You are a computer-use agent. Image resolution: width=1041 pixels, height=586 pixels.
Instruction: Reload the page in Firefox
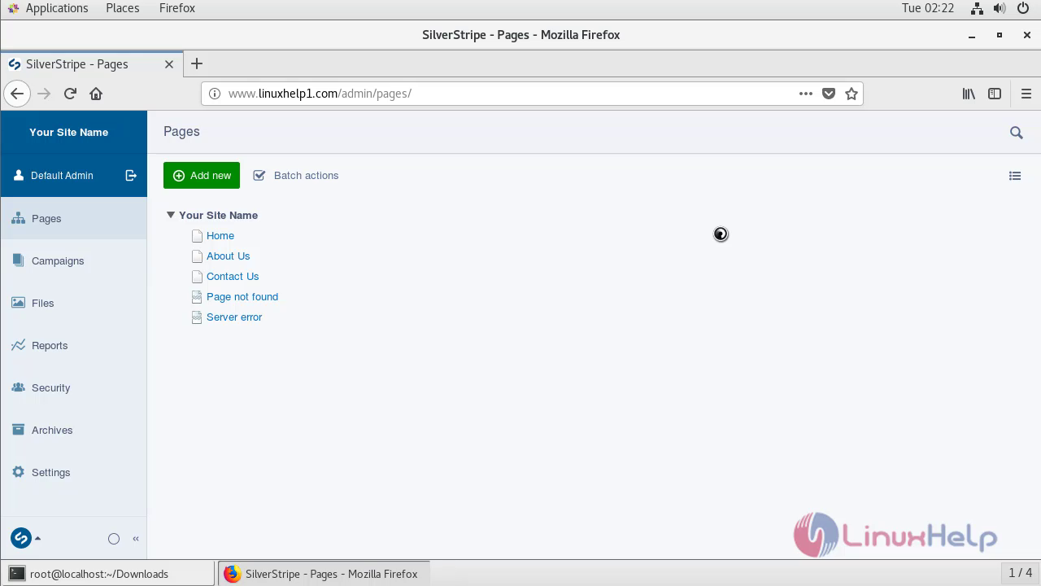70,94
